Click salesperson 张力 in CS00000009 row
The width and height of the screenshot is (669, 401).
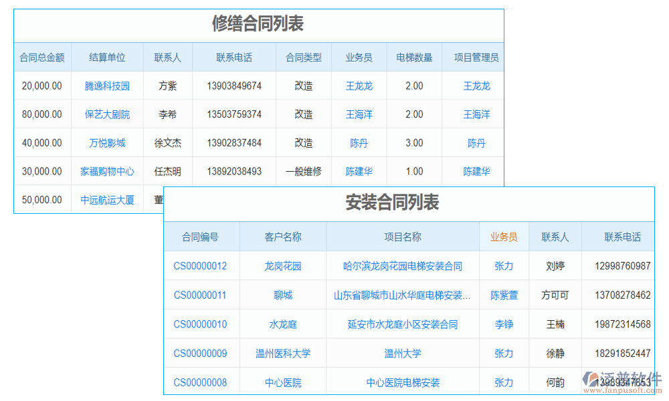pos(504,354)
